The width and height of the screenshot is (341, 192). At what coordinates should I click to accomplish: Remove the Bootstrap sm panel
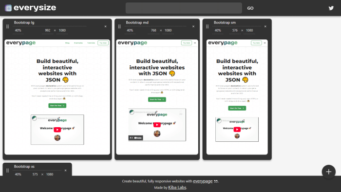(265, 26)
